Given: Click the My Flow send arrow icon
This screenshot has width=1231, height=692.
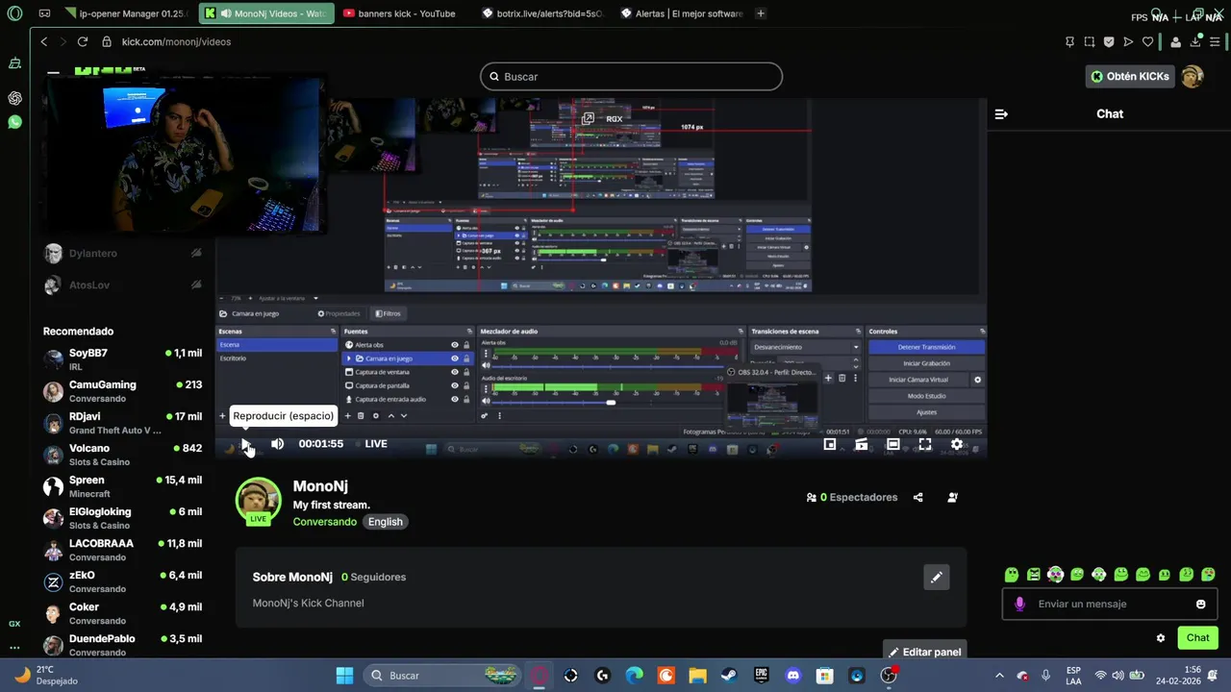Looking at the screenshot, I should tap(1128, 41).
